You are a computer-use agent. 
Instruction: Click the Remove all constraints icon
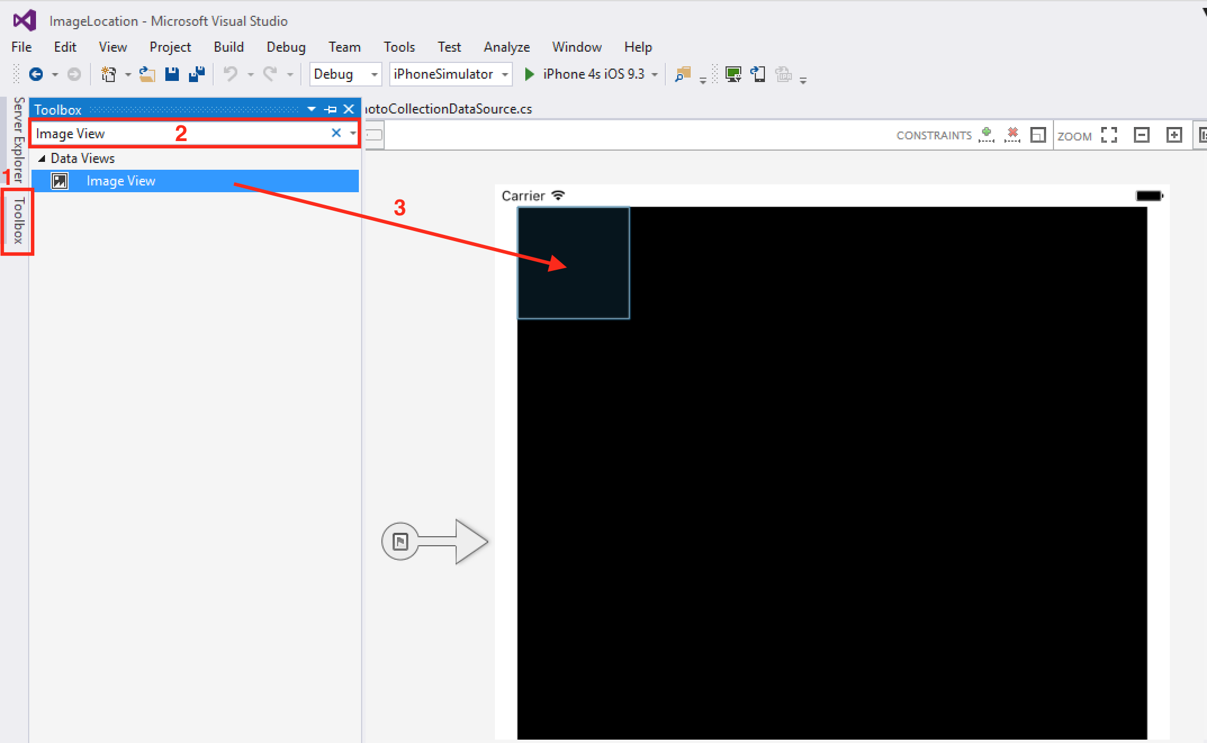pyautogui.click(x=1012, y=135)
